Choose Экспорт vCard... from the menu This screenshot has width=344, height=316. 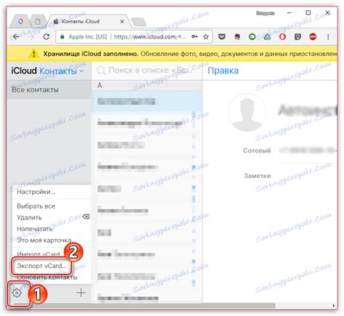pyautogui.click(x=41, y=266)
